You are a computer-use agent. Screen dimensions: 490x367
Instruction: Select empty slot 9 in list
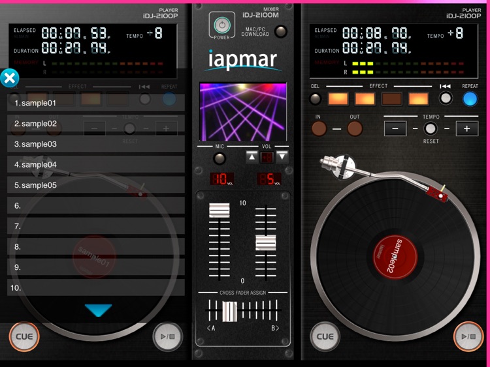pos(95,267)
